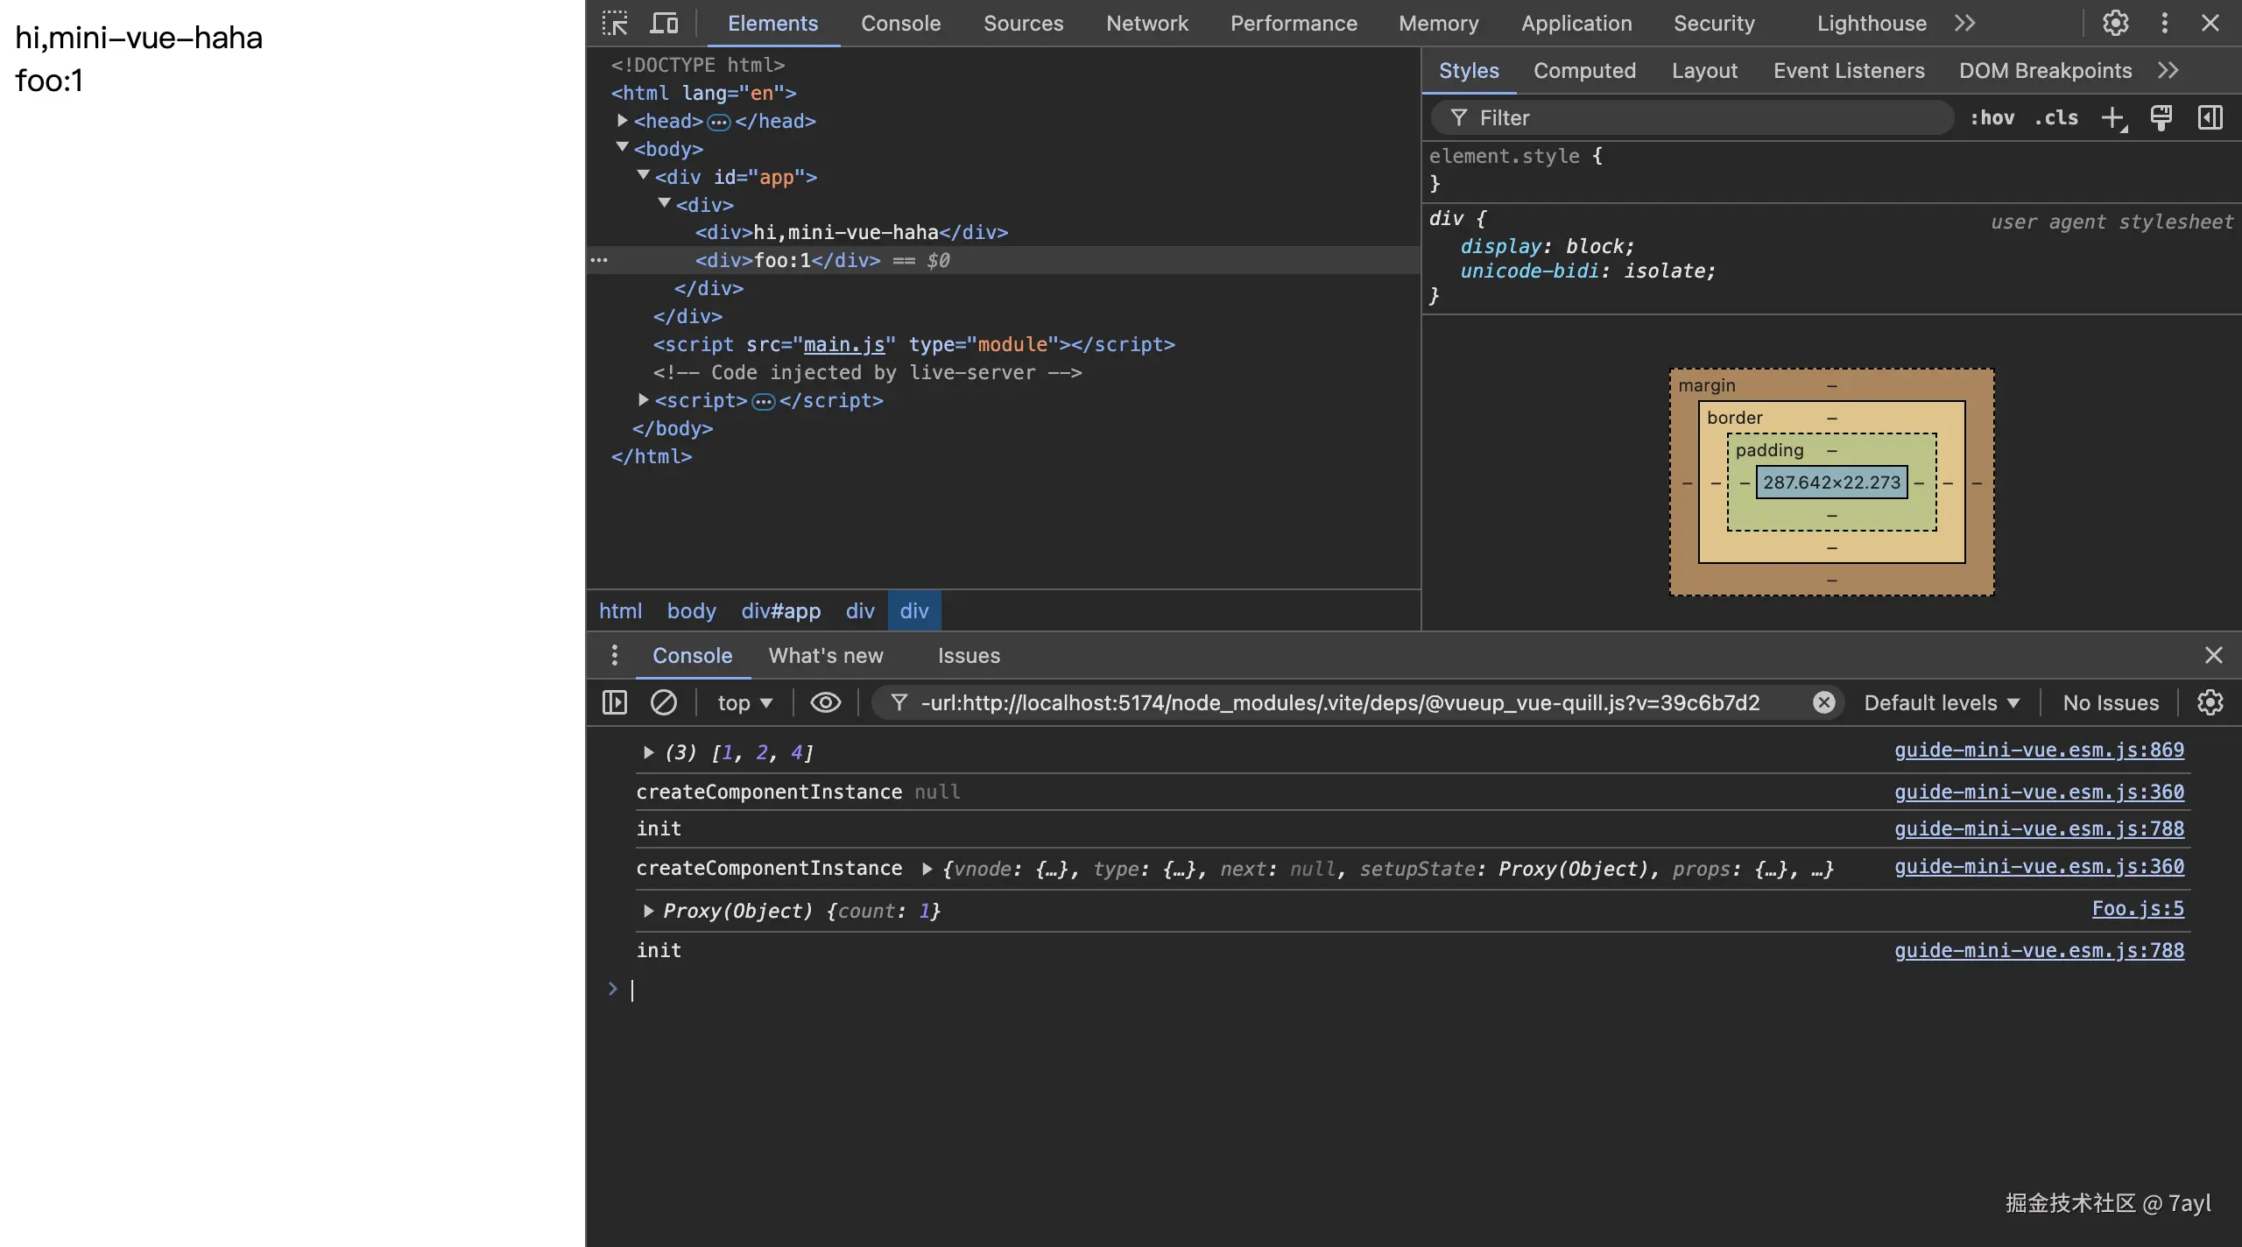This screenshot has height=1247, width=2242.
Task: Open the top JavaScript context dropdown
Action: (744, 702)
